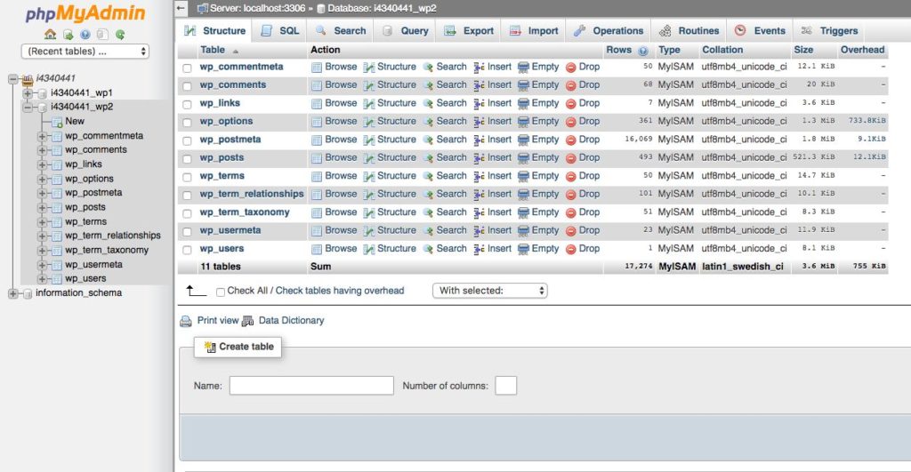This screenshot has width=911, height=472.
Task: Open the Recent tables dropdown
Action: [x=85, y=51]
